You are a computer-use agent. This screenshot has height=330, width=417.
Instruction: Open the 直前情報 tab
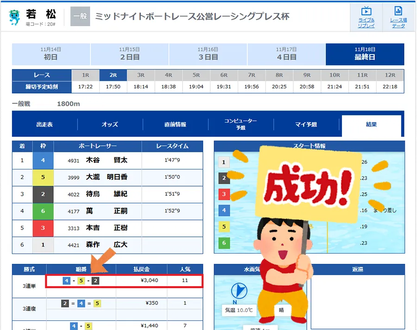[175, 125]
